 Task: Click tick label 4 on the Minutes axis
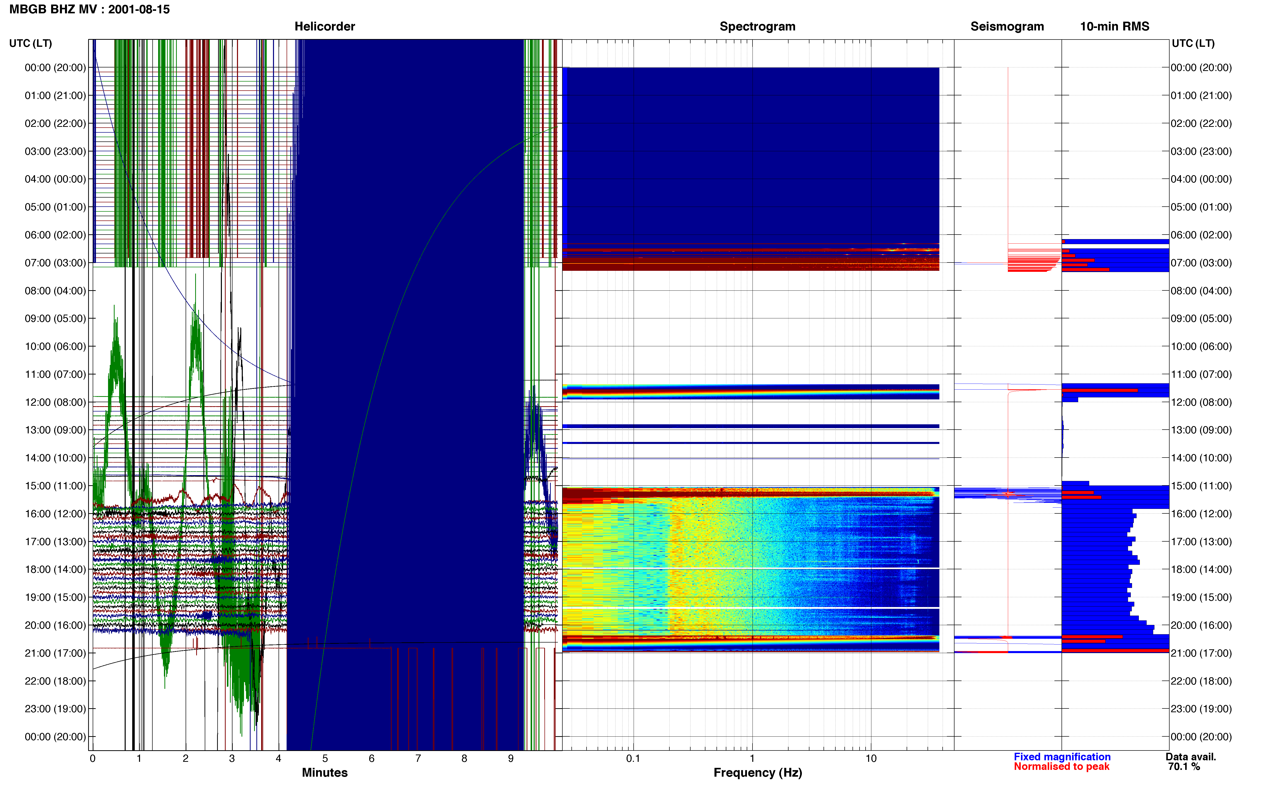tap(279, 759)
